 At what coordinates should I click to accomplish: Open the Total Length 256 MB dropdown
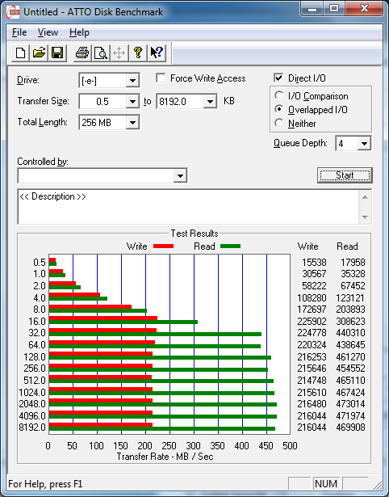(132, 122)
